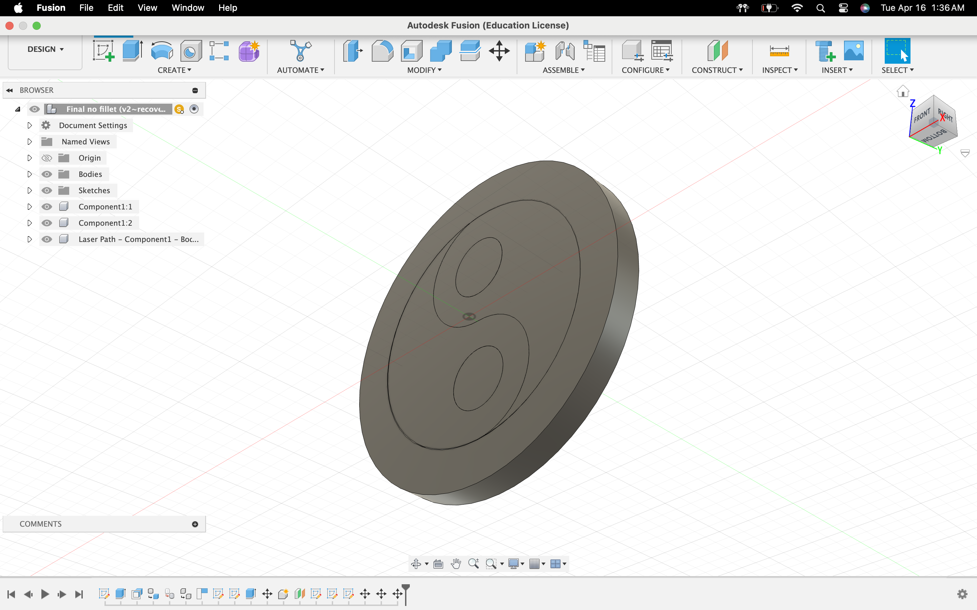Select the Offset Plane construct tool
Viewport: 977px width, 610px height.
717,51
